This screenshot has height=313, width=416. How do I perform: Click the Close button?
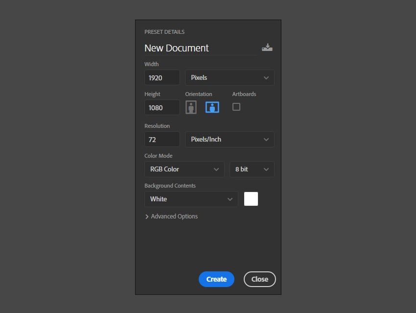click(259, 279)
